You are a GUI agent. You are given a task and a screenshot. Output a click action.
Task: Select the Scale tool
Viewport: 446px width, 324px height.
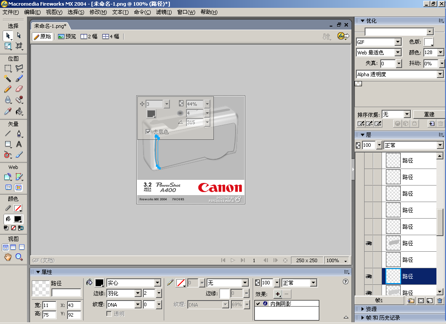click(x=8, y=46)
